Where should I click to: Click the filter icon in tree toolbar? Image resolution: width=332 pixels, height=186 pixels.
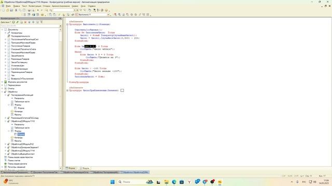click(41, 22)
